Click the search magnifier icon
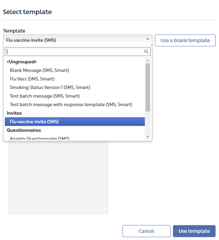The height and width of the screenshot is (240, 219). click(146, 52)
